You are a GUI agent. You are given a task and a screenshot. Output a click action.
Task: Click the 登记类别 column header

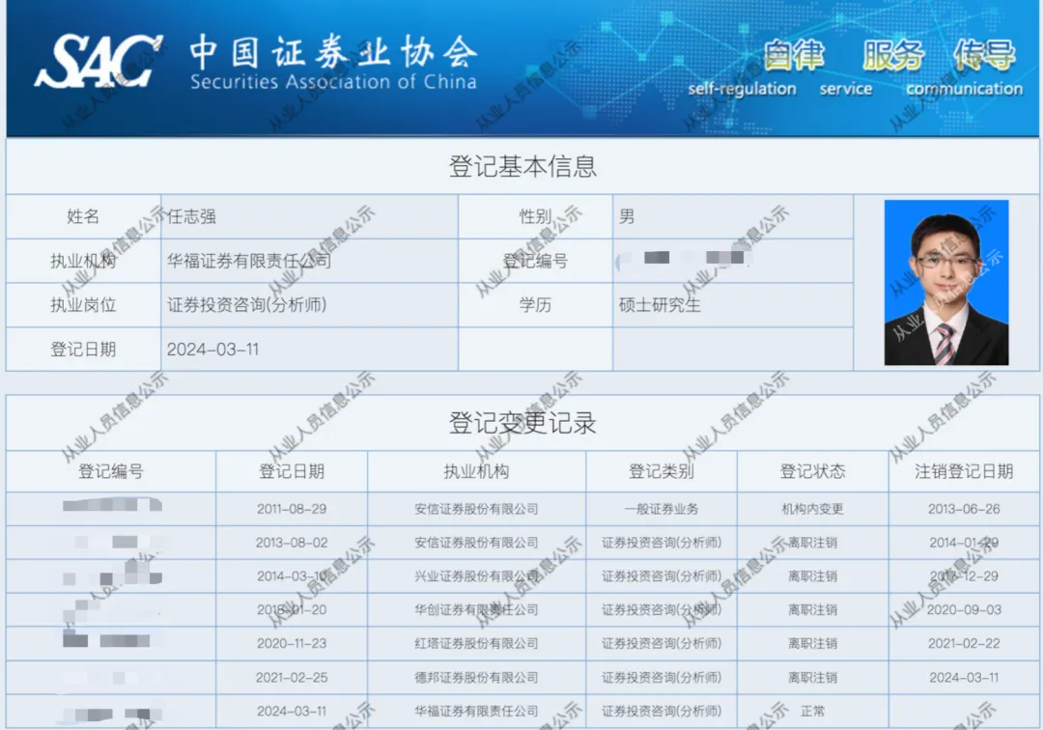click(x=662, y=471)
